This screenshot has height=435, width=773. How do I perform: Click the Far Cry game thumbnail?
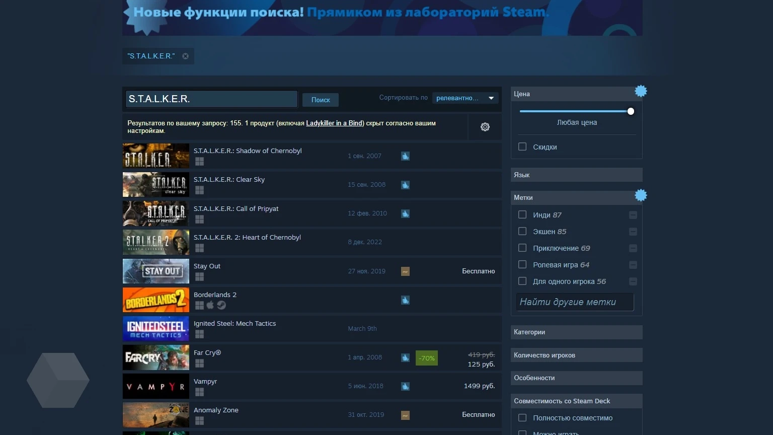point(156,357)
